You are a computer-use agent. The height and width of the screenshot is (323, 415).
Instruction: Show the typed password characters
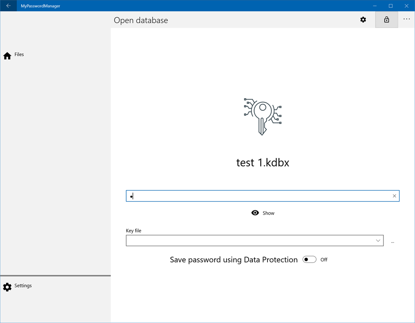263,213
